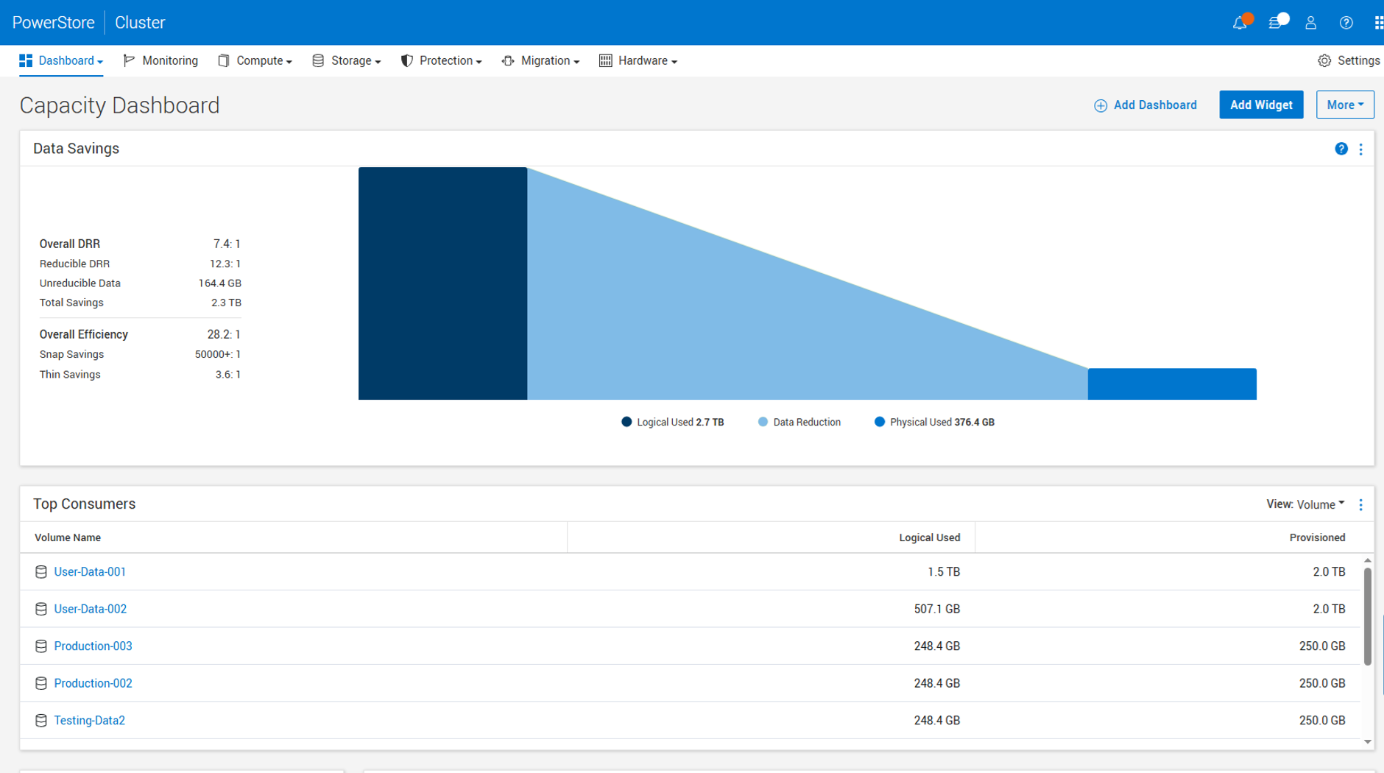Open the notifications bell icon
The width and height of the screenshot is (1384, 773).
tap(1240, 23)
